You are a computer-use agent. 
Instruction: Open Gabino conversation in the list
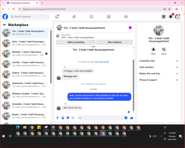pyautogui.click(x=25, y=74)
